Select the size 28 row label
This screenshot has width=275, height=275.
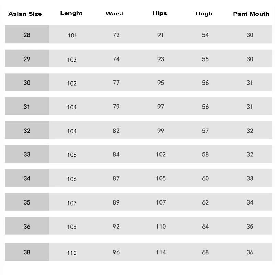27,35
